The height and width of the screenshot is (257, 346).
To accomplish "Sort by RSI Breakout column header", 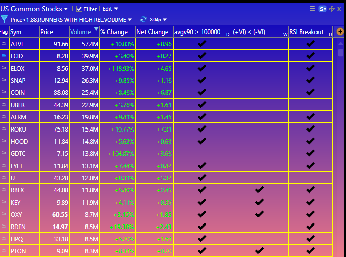I will point(310,32).
